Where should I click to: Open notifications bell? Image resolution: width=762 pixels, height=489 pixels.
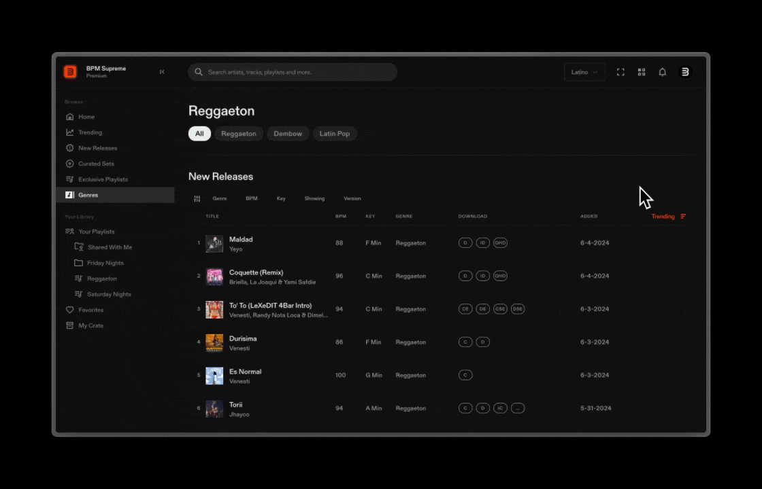[663, 72]
